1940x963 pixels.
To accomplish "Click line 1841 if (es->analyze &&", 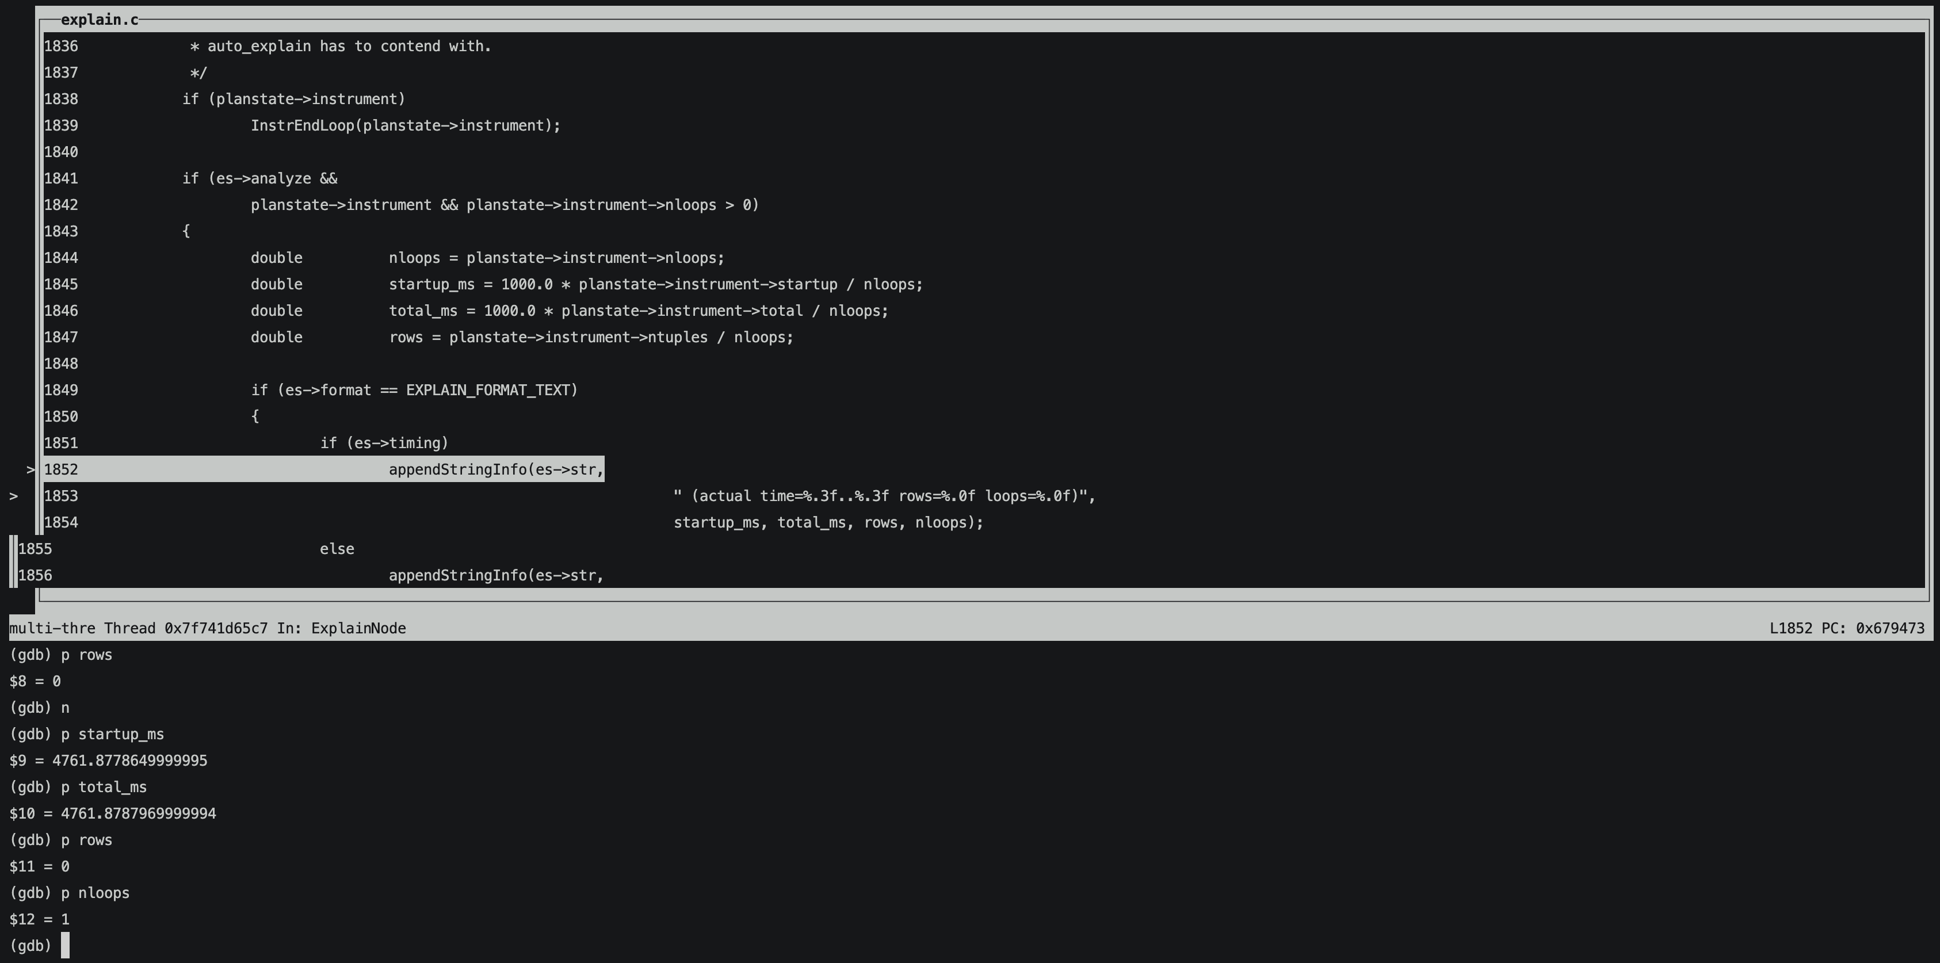I will click(260, 178).
